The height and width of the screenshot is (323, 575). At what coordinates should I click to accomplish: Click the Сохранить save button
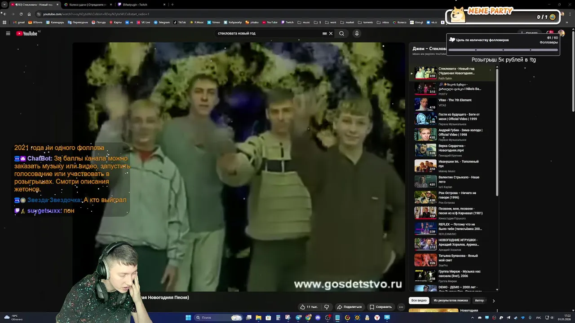380,307
